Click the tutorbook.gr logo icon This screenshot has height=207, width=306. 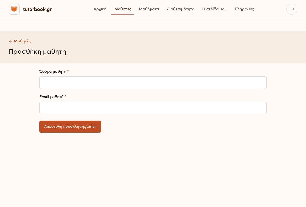14,9
